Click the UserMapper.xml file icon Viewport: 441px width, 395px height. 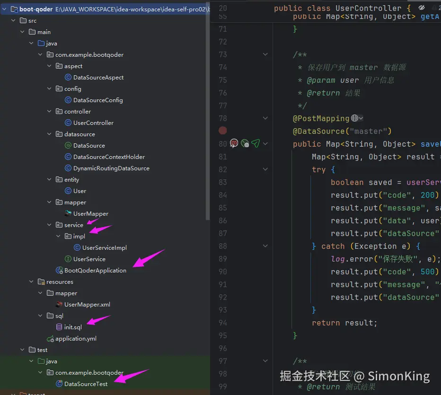point(59,304)
